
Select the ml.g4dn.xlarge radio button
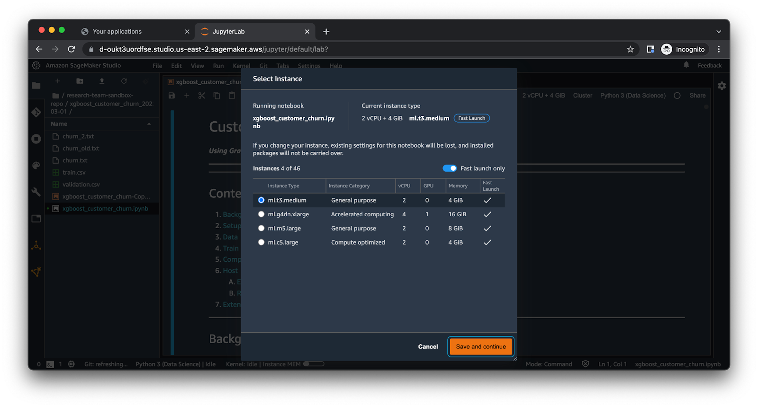(261, 214)
